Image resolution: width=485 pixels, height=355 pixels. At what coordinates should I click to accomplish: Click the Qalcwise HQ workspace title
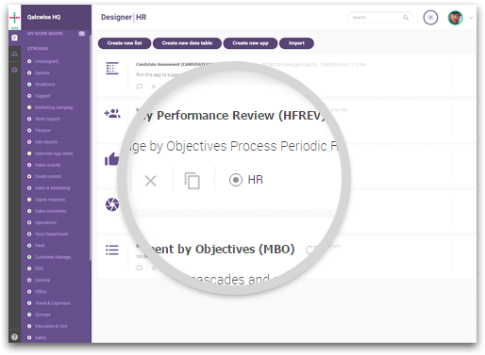pyautogui.click(x=43, y=17)
